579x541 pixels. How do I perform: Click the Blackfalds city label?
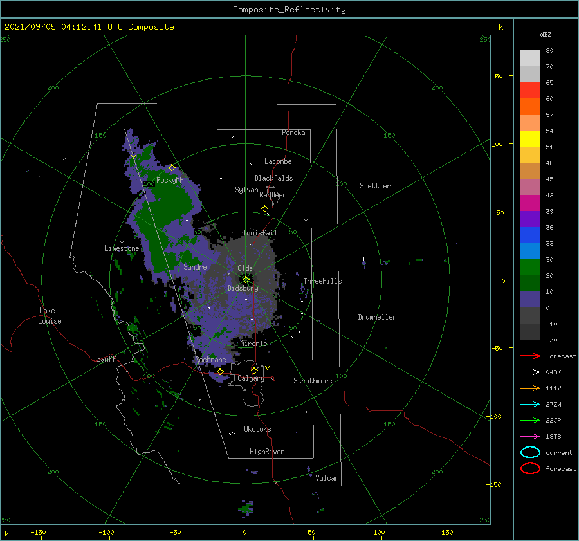[273, 178]
